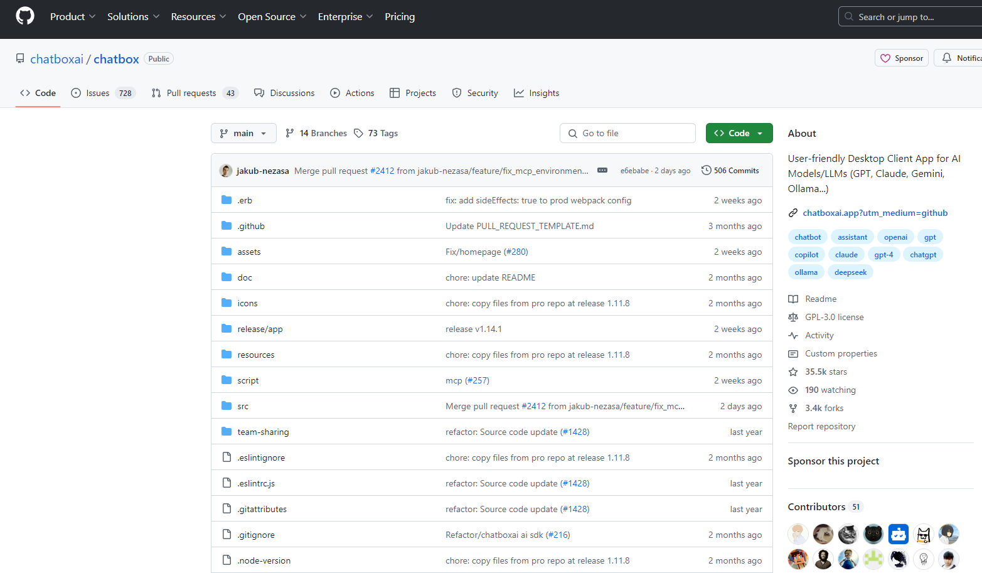982x573 pixels.
Task: Expand the green Code dropdown button
Action: (x=739, y=133)
